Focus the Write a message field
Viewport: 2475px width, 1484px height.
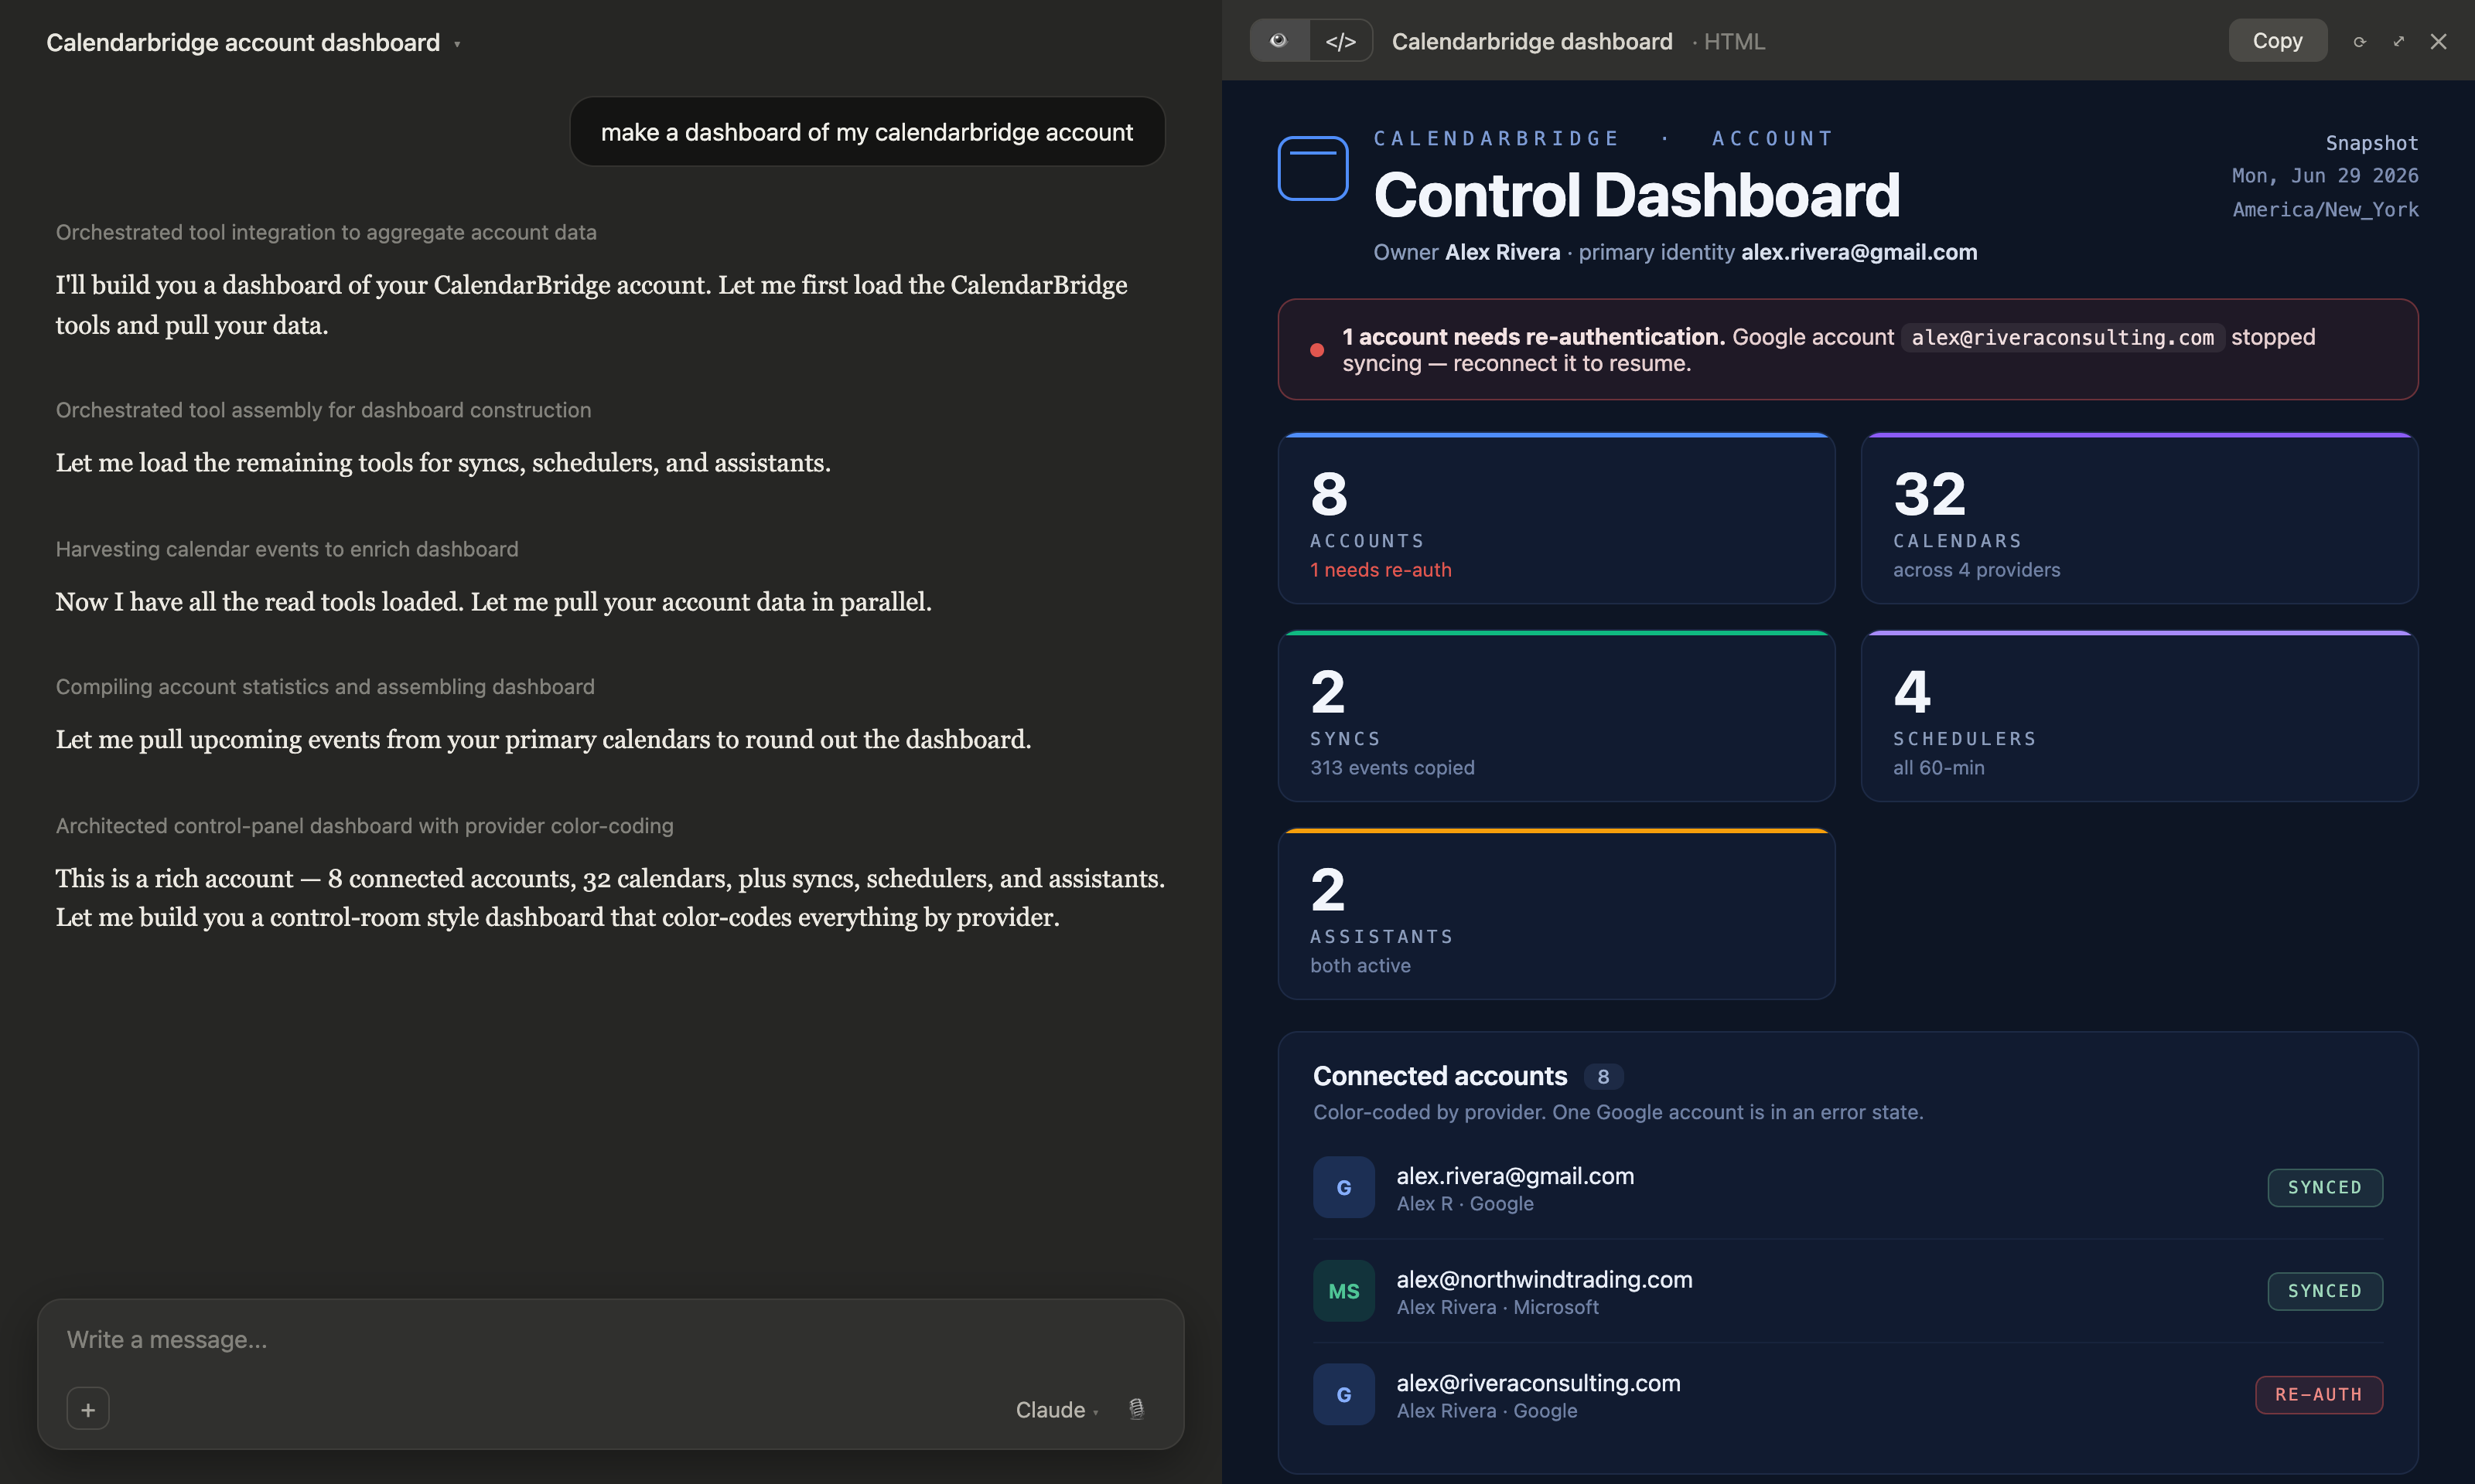tap(610, 1340)
